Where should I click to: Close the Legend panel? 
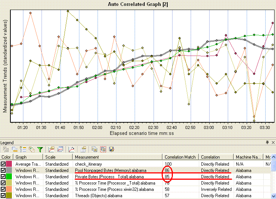[273, 143]
